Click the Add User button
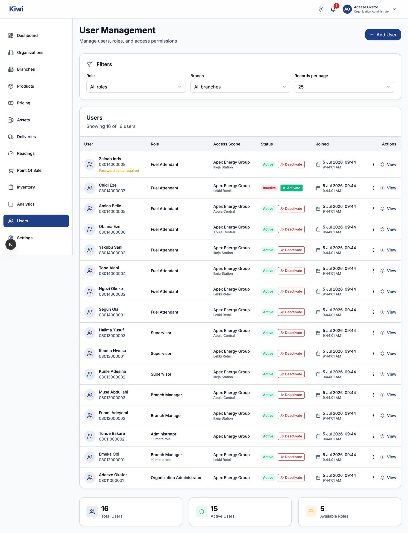Screen dimensions: 408x533 click(383, 35)
